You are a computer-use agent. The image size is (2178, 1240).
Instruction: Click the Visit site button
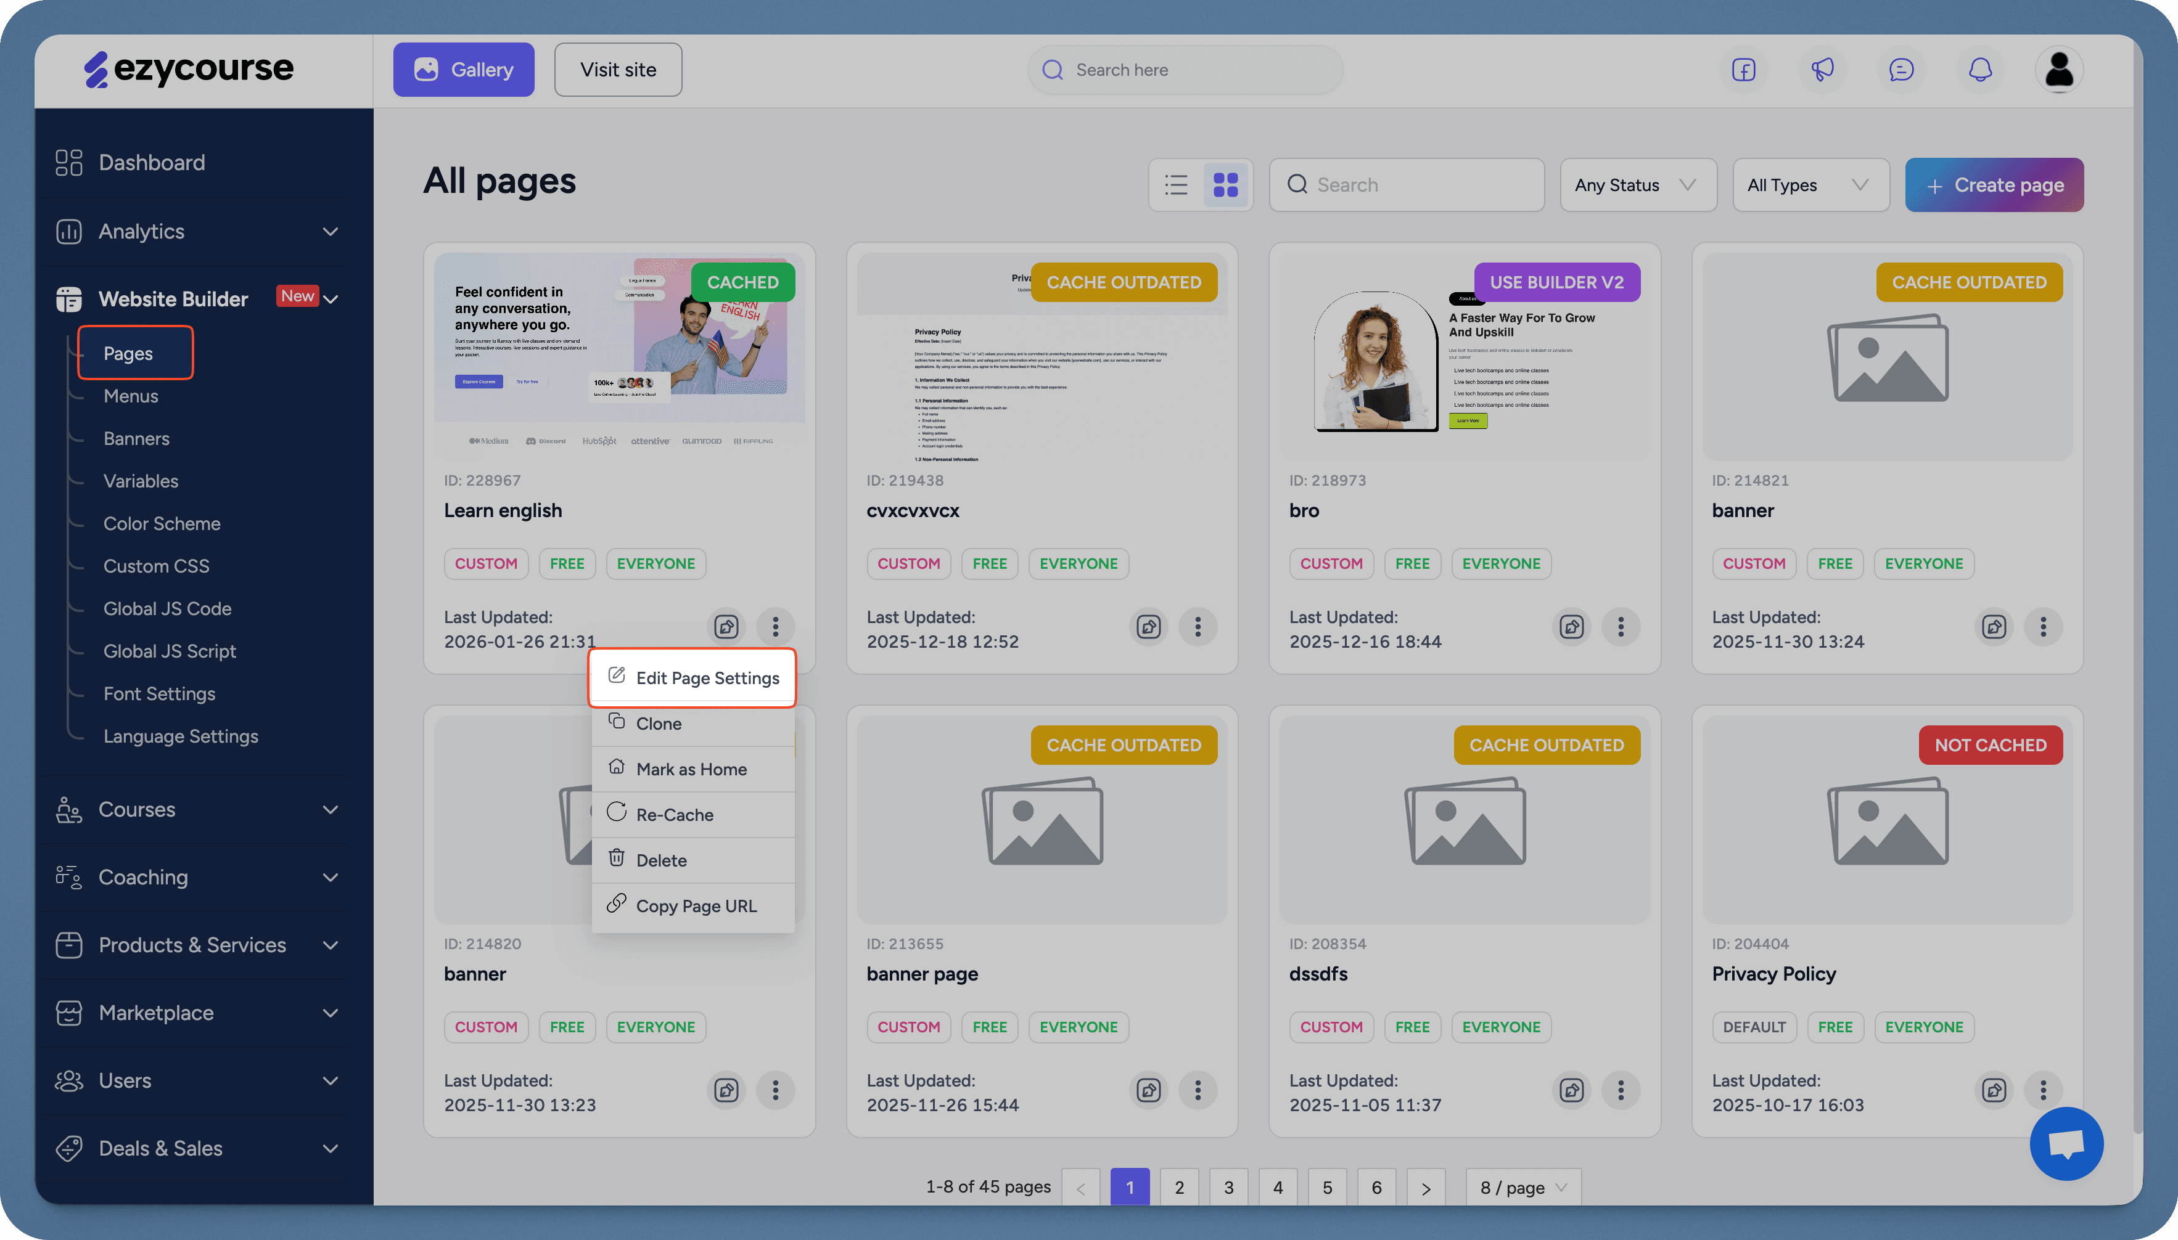click(618, 69)
